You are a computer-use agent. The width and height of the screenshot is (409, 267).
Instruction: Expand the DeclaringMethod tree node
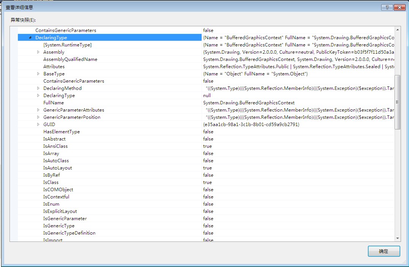(x=38, y=88)
